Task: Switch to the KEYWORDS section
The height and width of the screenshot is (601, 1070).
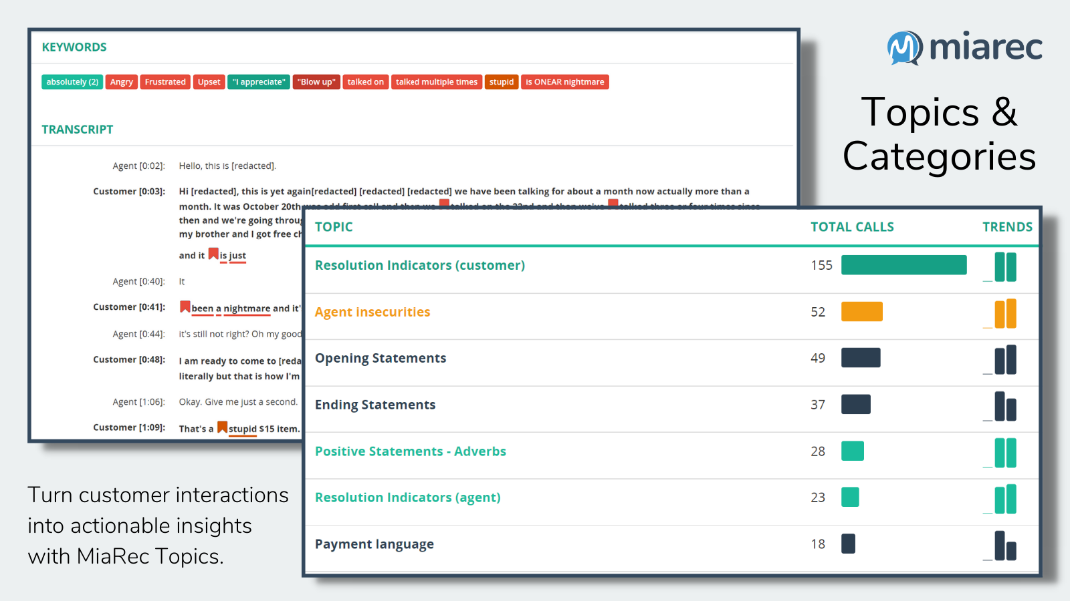Action: pyautogui.click(x=74, y=47)
